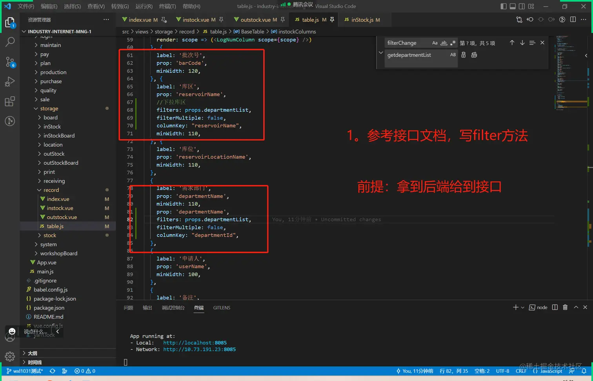Click the wxl1031测试* branch in status bar
The width and height of the screenshot is (593, 381).
pos(25,371)
